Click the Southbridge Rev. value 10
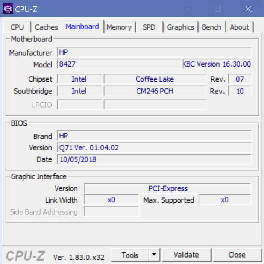 240,91
